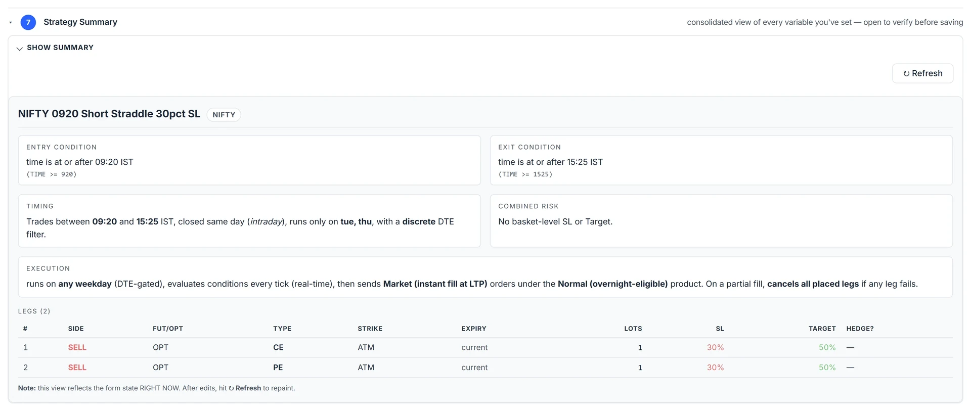971x411 pixels.
Task: Click 30% SL in CE row
Action: [x=715, y=348]
